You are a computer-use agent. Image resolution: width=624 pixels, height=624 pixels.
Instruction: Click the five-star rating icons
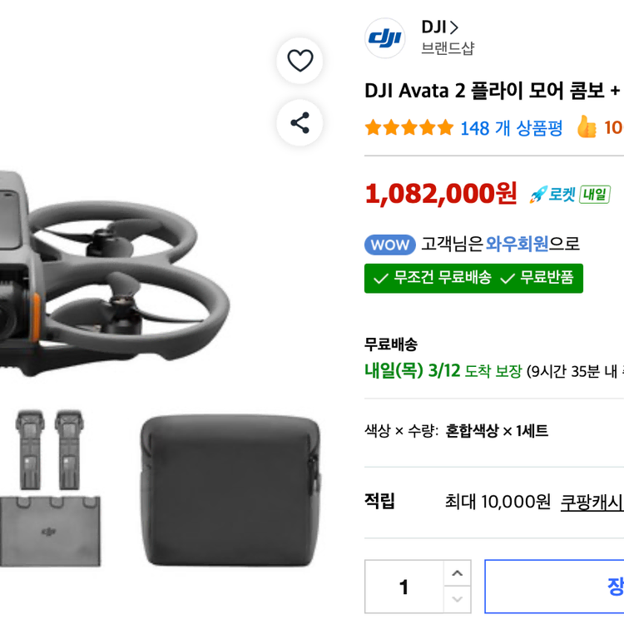tap(409, 128)
